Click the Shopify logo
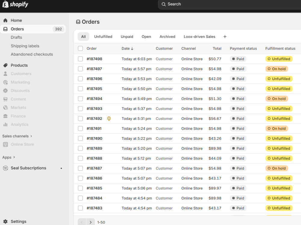The image size is (301, 225). (x=15, y=4)
